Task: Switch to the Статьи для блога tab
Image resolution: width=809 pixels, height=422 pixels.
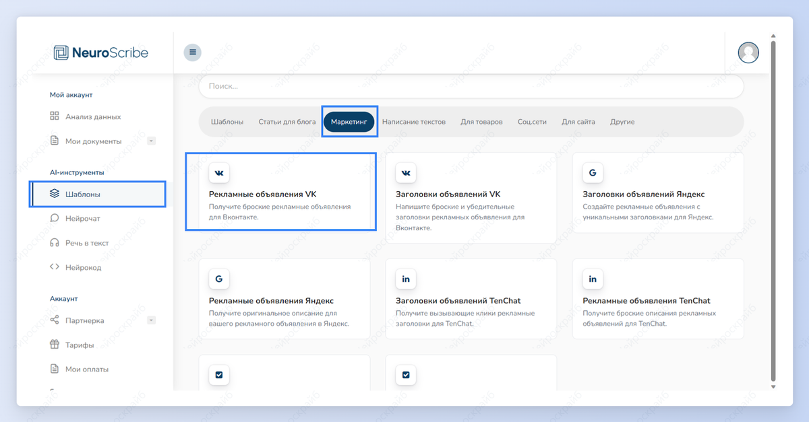Action: pyautogui.click(x=287, y=122)
